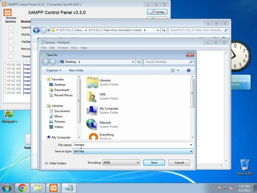Toggle the Apache service checkbox
Viewport: 257px width, 193px height.
coord(11,28)
